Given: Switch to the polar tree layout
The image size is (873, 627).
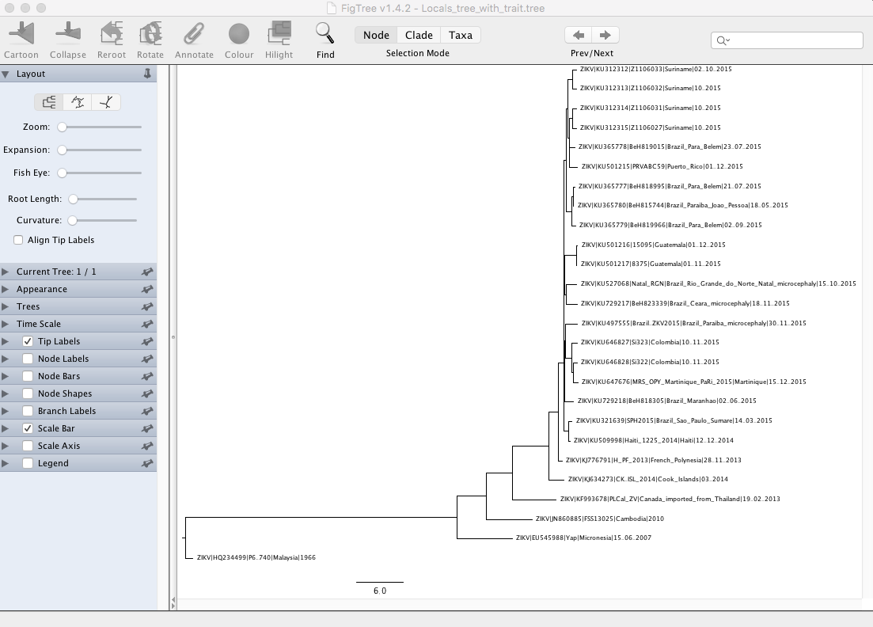Looking at the screenshot, I should (x=77, y=102).
